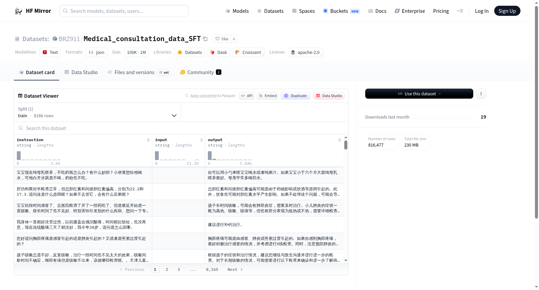Image resolution: width=539 pixels, height=290 pixels.
Task: Open Datasets in top navigation
Action: pyautogui.click(x=271, y=11)
